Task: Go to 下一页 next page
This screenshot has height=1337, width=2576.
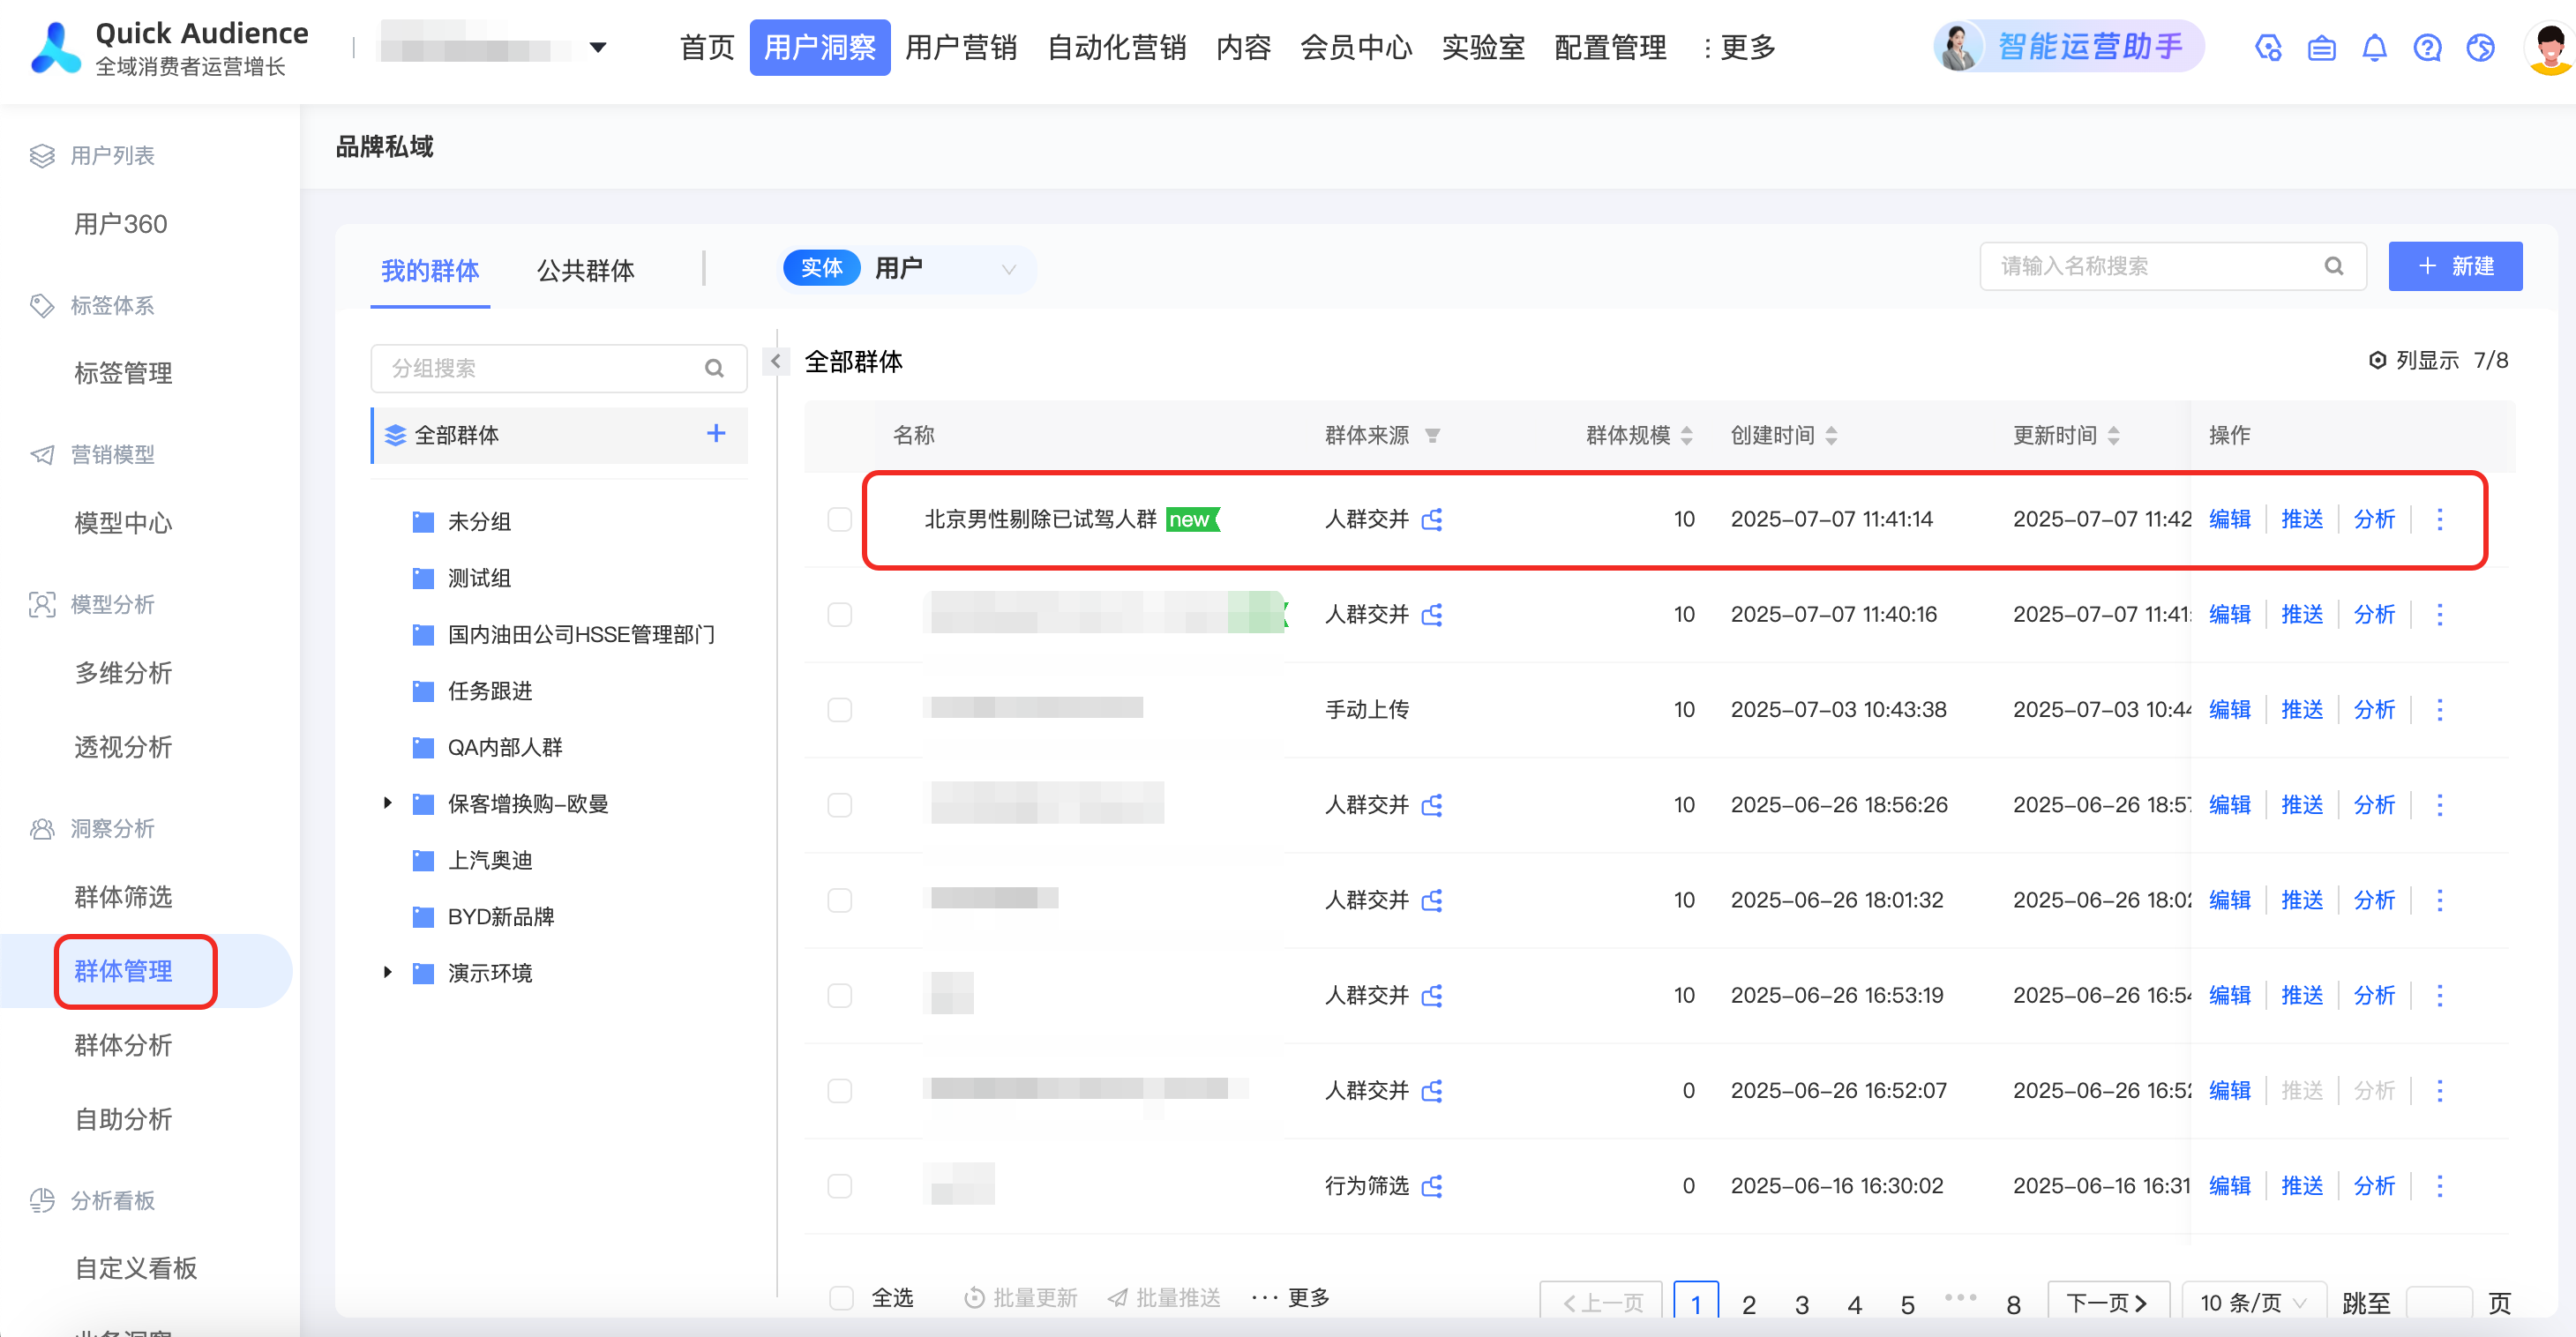Action: pyautogui.click(x=2107, y=1302)
